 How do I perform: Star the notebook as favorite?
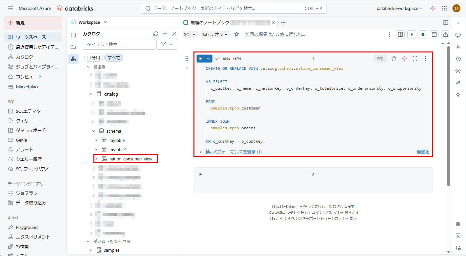237,34
